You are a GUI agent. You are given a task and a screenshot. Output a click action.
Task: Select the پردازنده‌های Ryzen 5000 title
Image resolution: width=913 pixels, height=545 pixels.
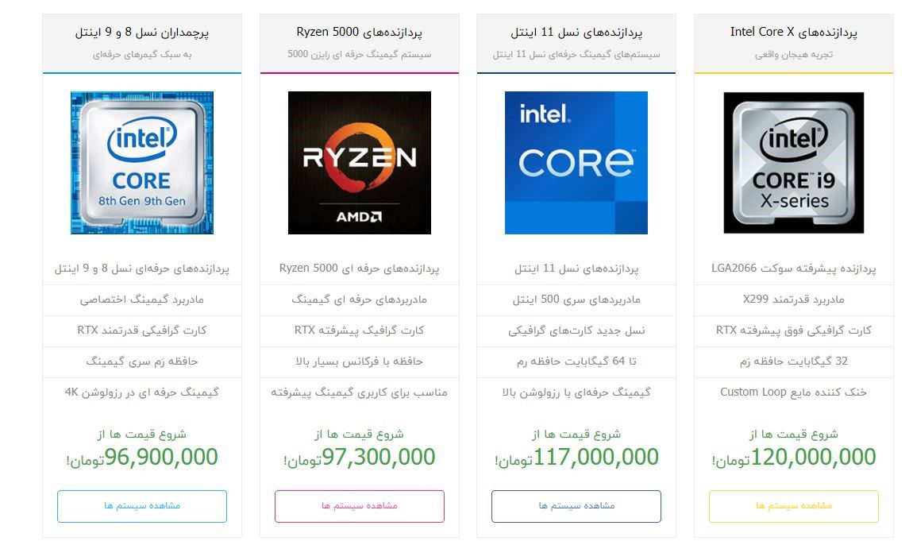coord(359,33)
